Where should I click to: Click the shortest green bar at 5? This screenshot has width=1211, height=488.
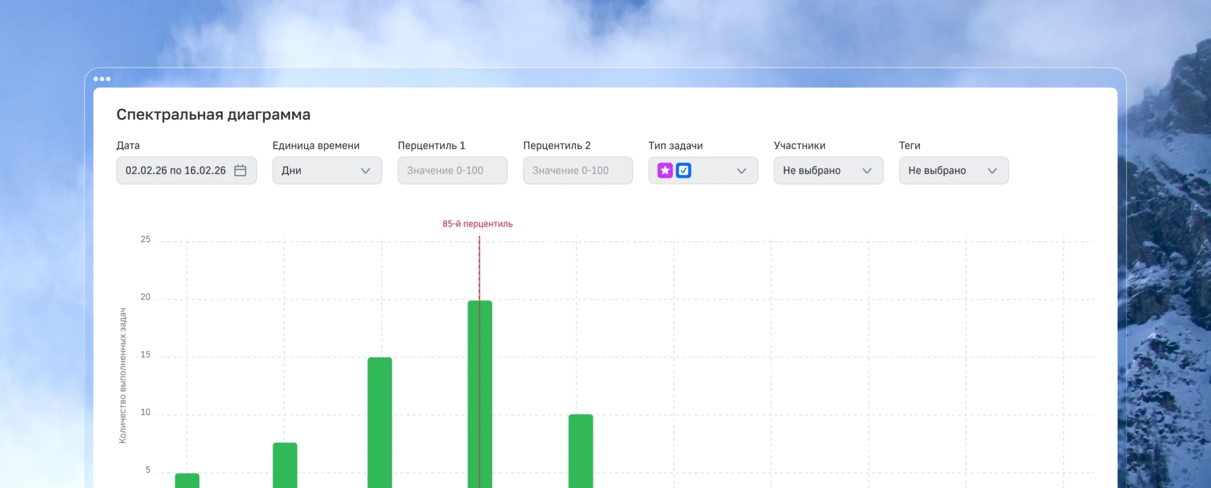[187, 480]
